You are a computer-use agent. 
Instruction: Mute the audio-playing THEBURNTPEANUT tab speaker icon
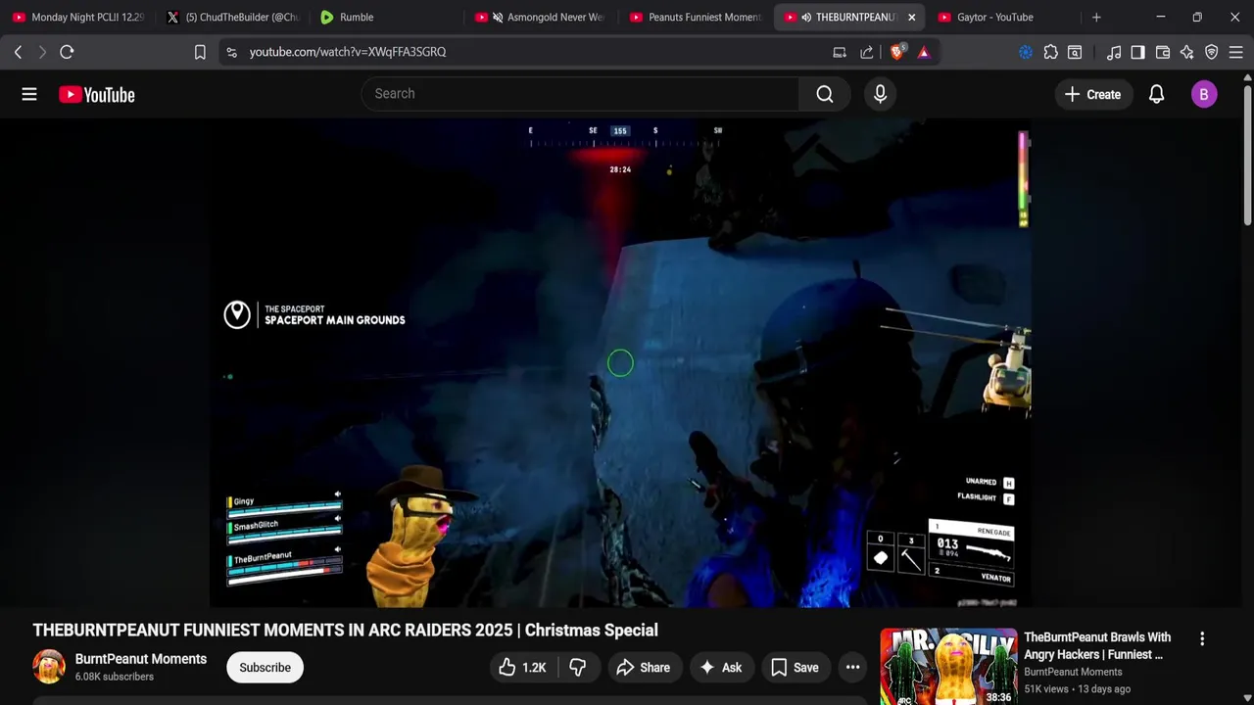point(806,17)
